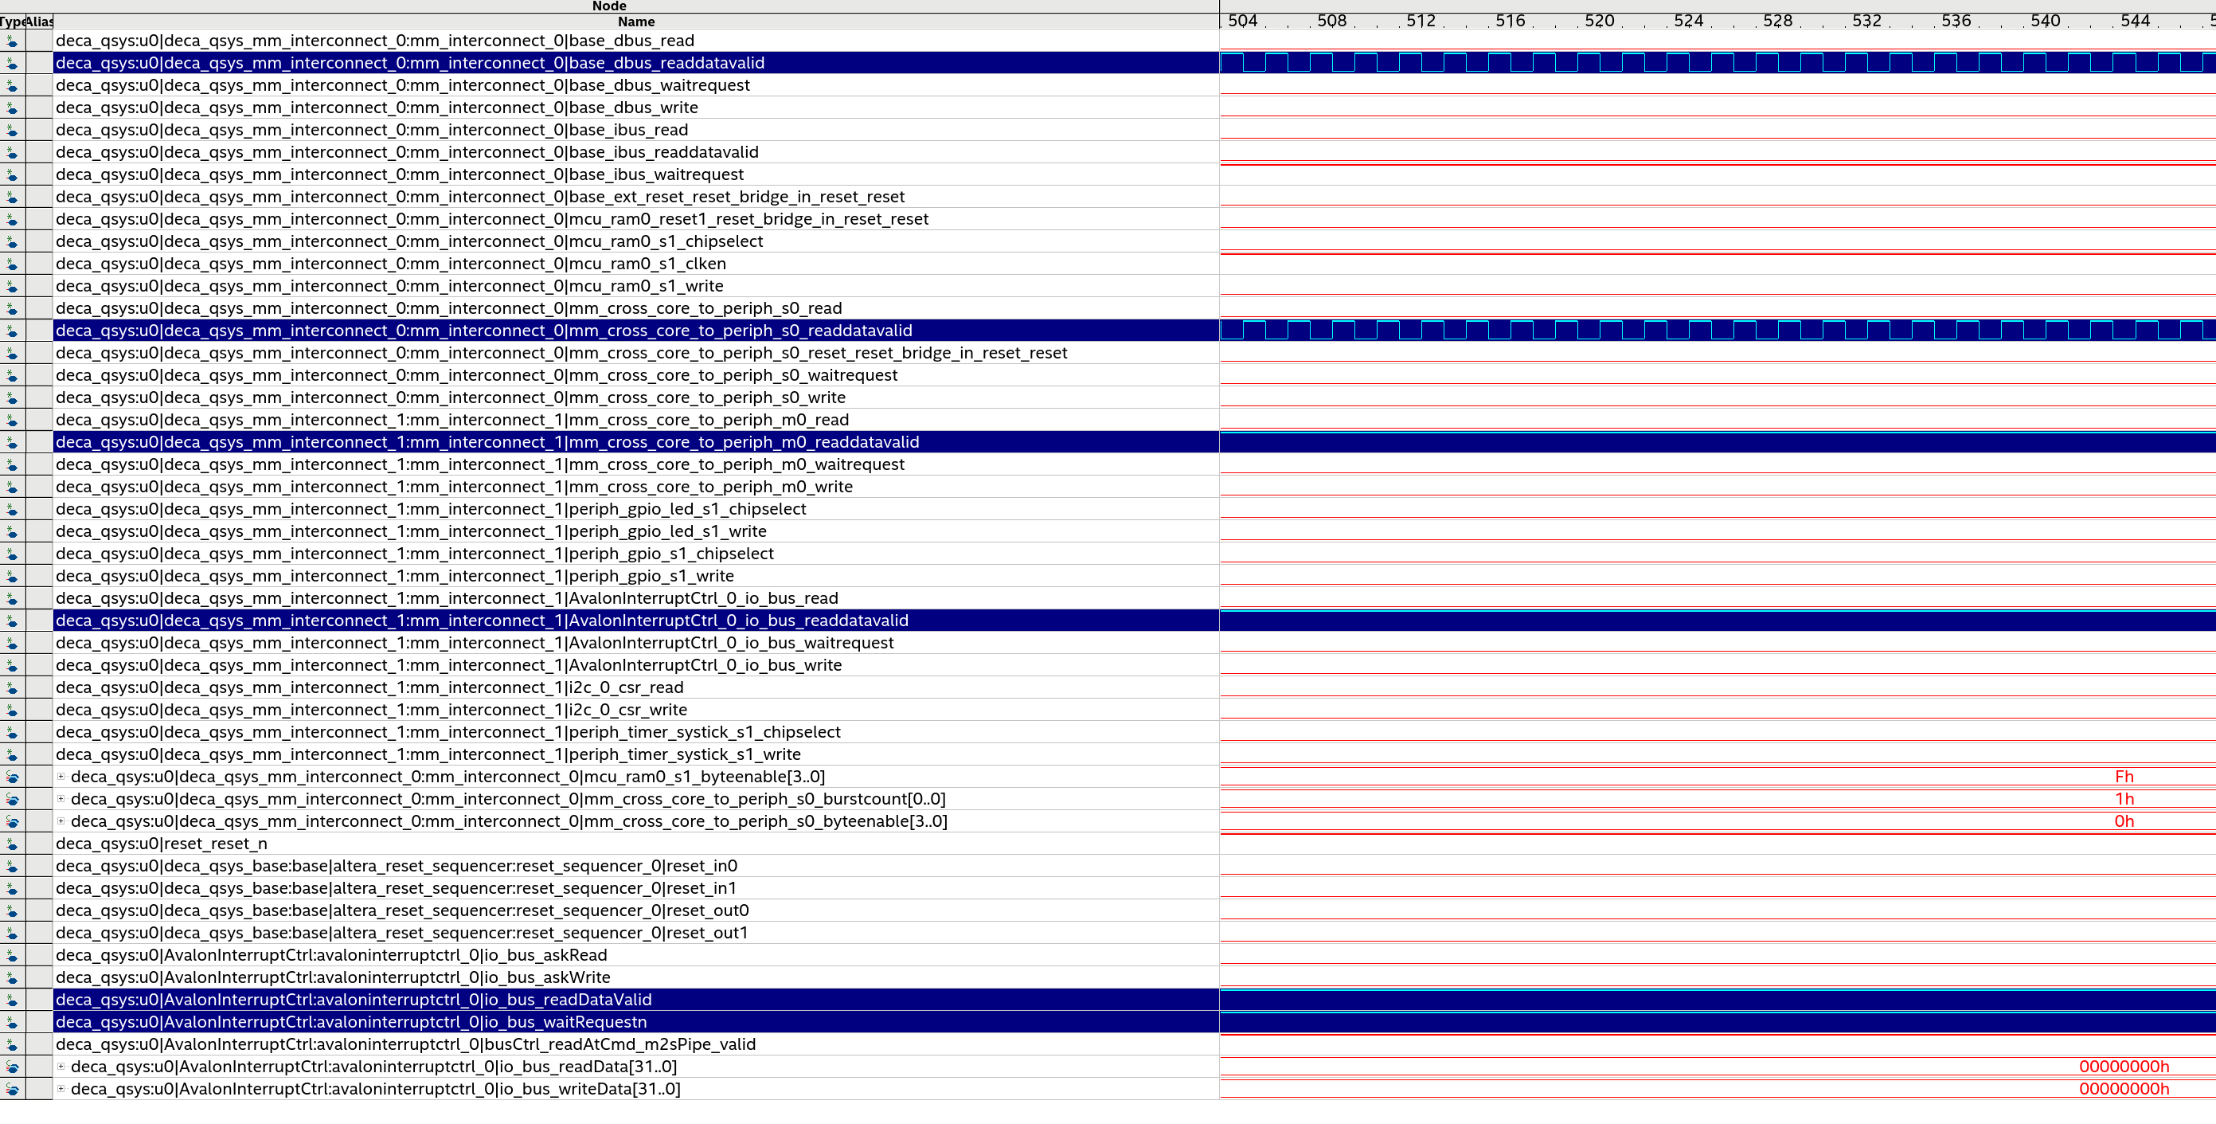This screenshot has width=2216, height=1124.
Task: Expand the mm_cross_core_to_periph_s0_burstcount[0..0] bus
Action: (x=61, y=799)
